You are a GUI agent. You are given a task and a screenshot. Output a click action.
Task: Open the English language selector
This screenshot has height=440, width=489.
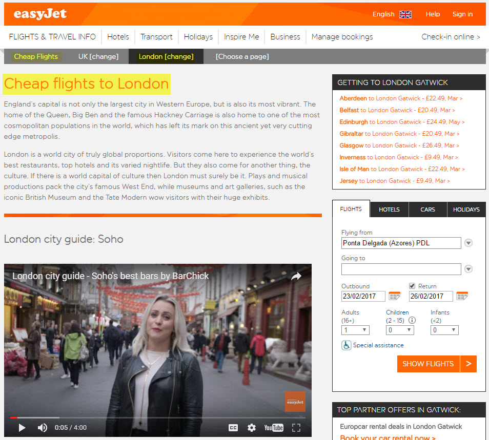(383, 14)
